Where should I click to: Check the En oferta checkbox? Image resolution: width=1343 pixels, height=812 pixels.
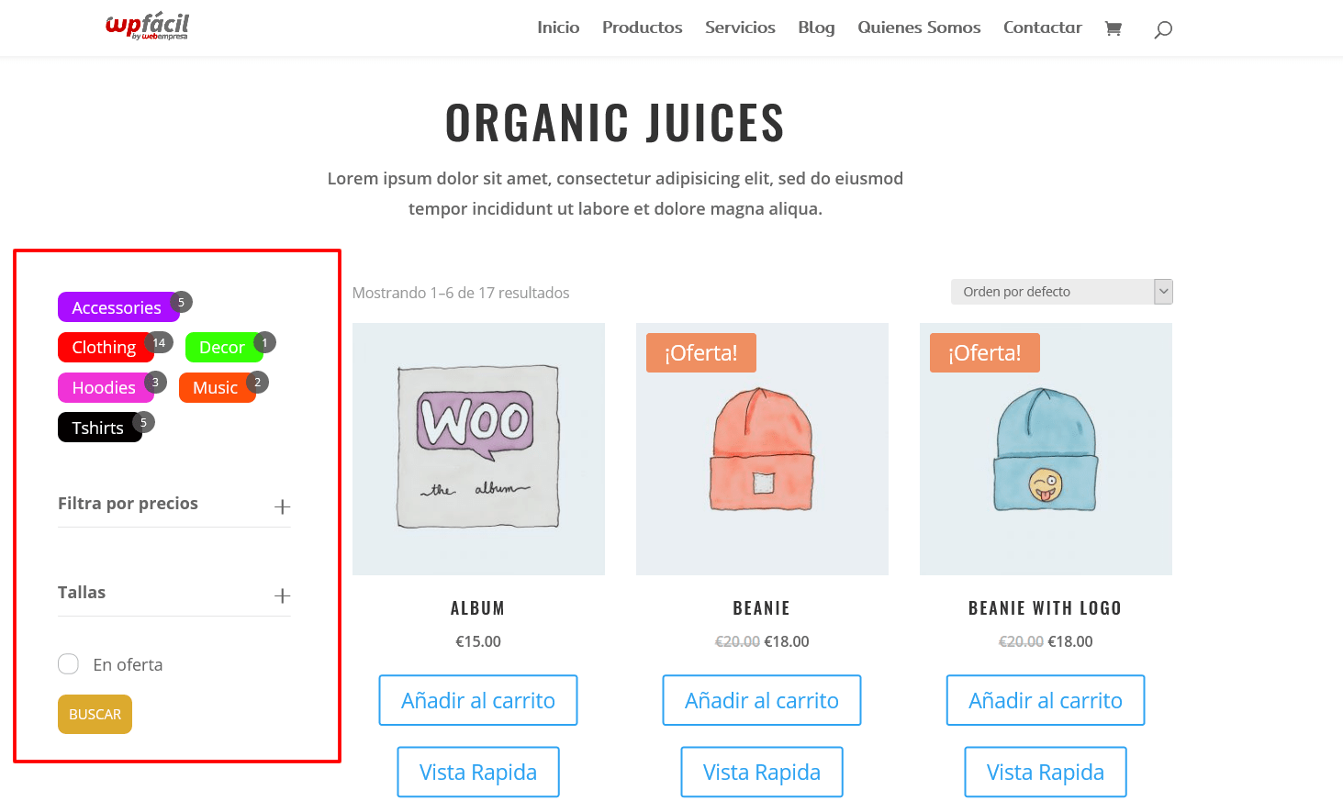coord(69,664)
